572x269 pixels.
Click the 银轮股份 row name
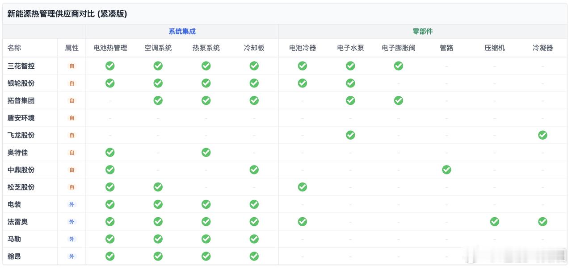click(21, 83)
